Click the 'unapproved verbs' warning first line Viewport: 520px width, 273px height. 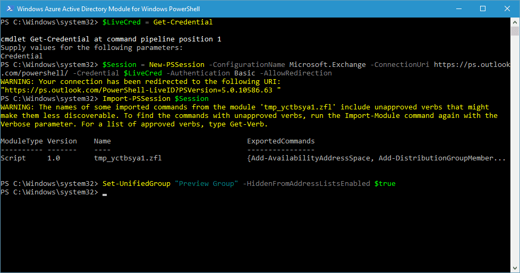click(x=245, y=107)
